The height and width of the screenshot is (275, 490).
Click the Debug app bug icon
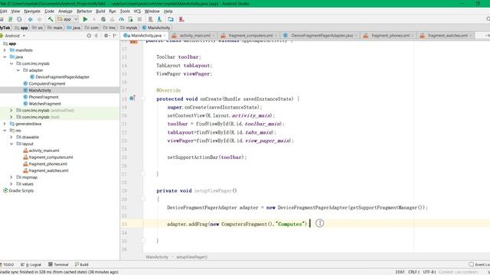click(x=103, y=19)
